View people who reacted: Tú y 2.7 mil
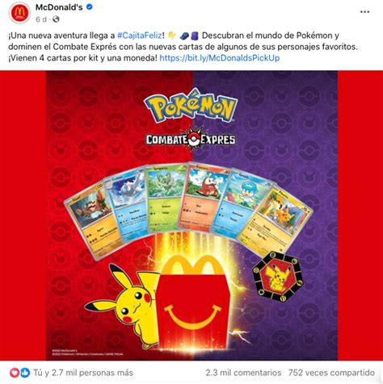Viewport: 383px width, 384px height. (x=83, y=373)
